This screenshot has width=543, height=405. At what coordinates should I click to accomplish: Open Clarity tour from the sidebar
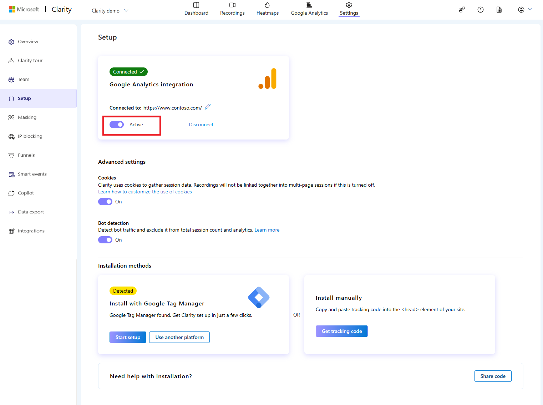click(x=38, y=61)
